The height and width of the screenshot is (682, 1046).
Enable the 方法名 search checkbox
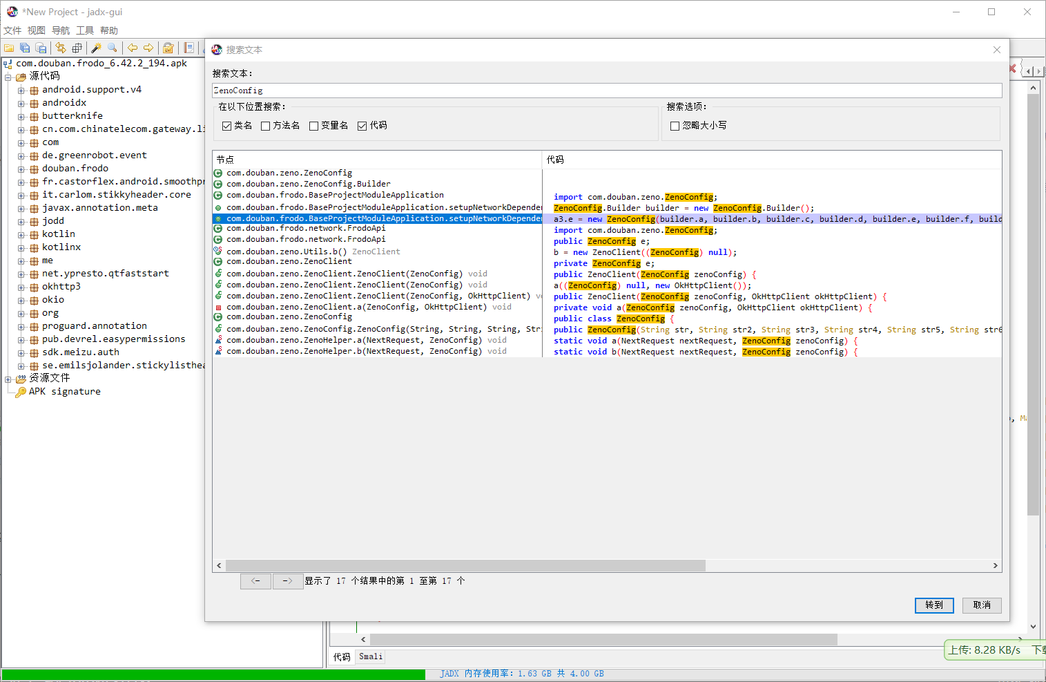265,126
